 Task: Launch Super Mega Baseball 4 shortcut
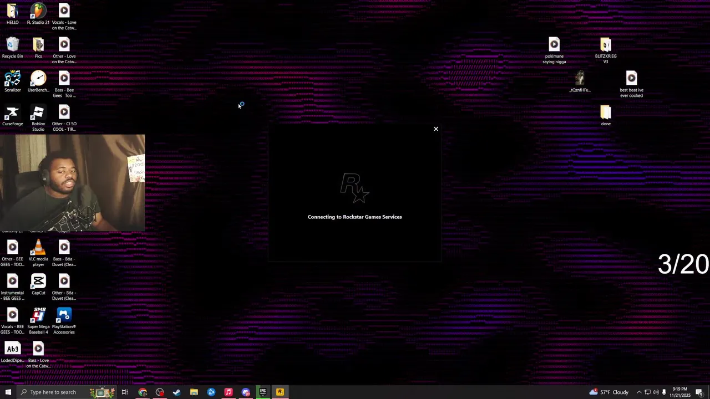coord(38,321)
